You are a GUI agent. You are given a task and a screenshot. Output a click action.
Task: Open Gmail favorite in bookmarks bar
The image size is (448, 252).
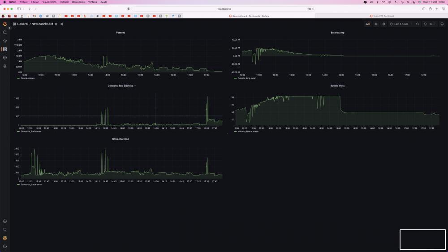click(x=34, y=16)
